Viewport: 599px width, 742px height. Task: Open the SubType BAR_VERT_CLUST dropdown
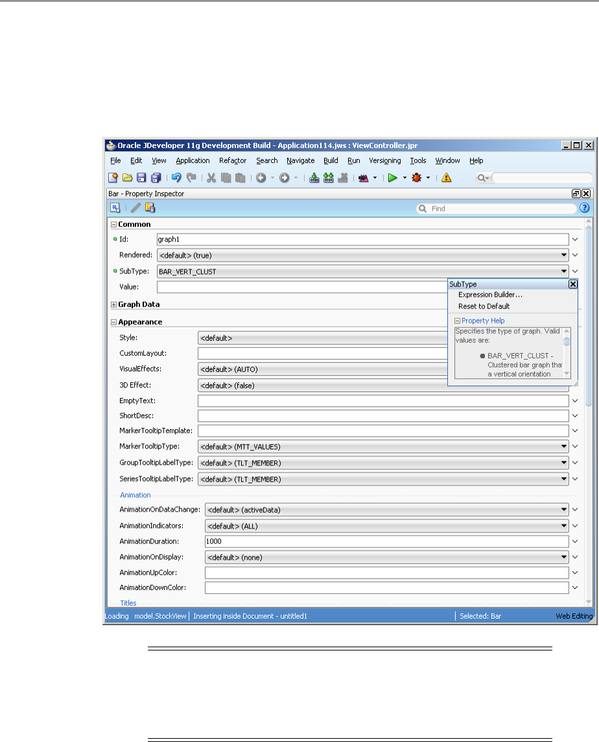pos(564,271)
